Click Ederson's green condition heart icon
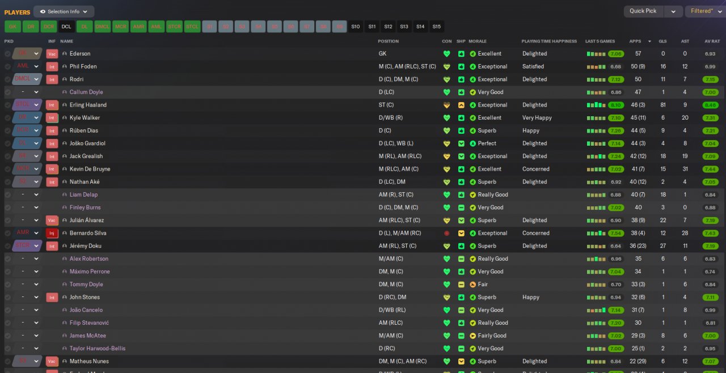 coord(447,54)
